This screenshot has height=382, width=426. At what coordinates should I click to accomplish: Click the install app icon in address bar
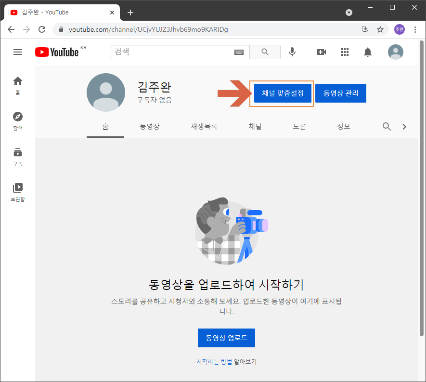(364, 29)
